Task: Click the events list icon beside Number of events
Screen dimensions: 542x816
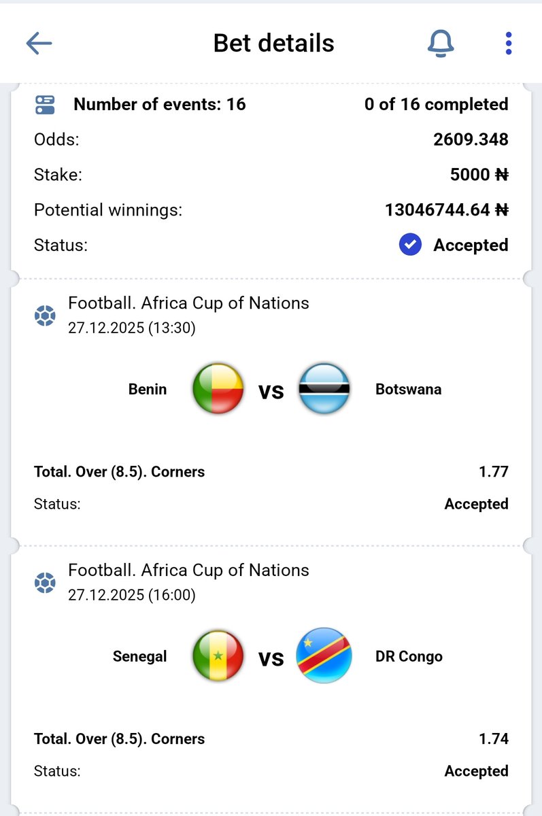Action: click(45, 104)
